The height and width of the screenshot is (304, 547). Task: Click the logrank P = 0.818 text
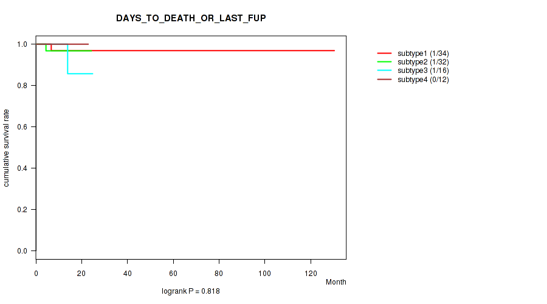190,292
